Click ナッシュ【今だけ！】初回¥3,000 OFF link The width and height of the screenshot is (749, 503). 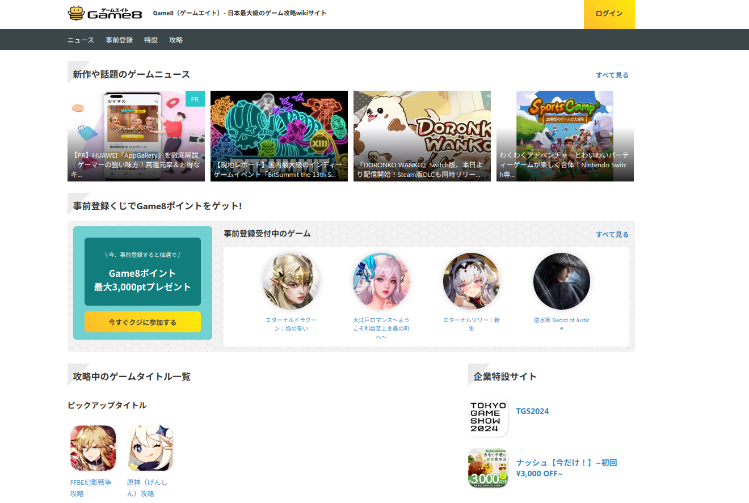[x=566, y=468]
